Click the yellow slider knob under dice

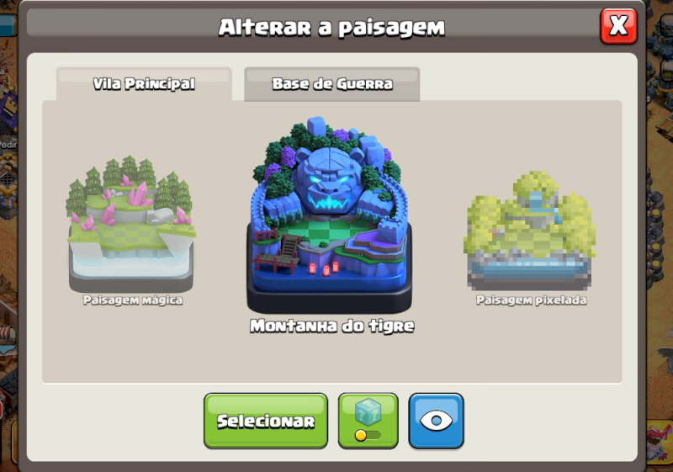pos(361,435)
